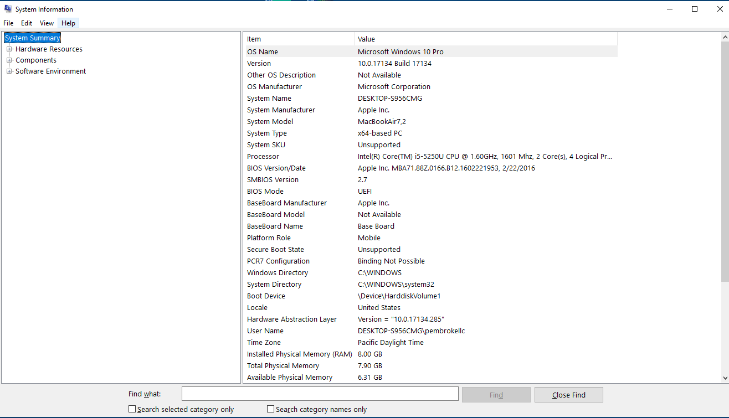Click the scrollbar up arrow in details pane

click(x=725, y=37)
